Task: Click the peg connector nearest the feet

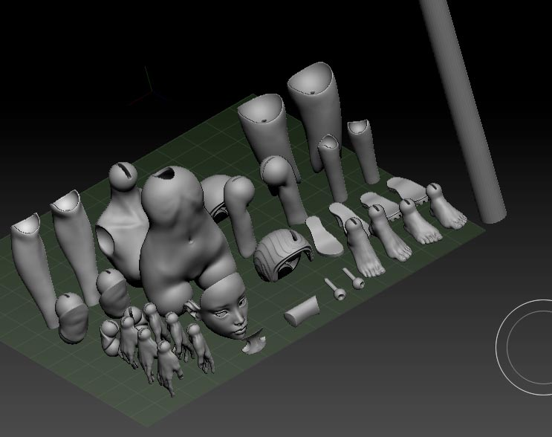Action: pyautogui.click(x=354, y=278)
